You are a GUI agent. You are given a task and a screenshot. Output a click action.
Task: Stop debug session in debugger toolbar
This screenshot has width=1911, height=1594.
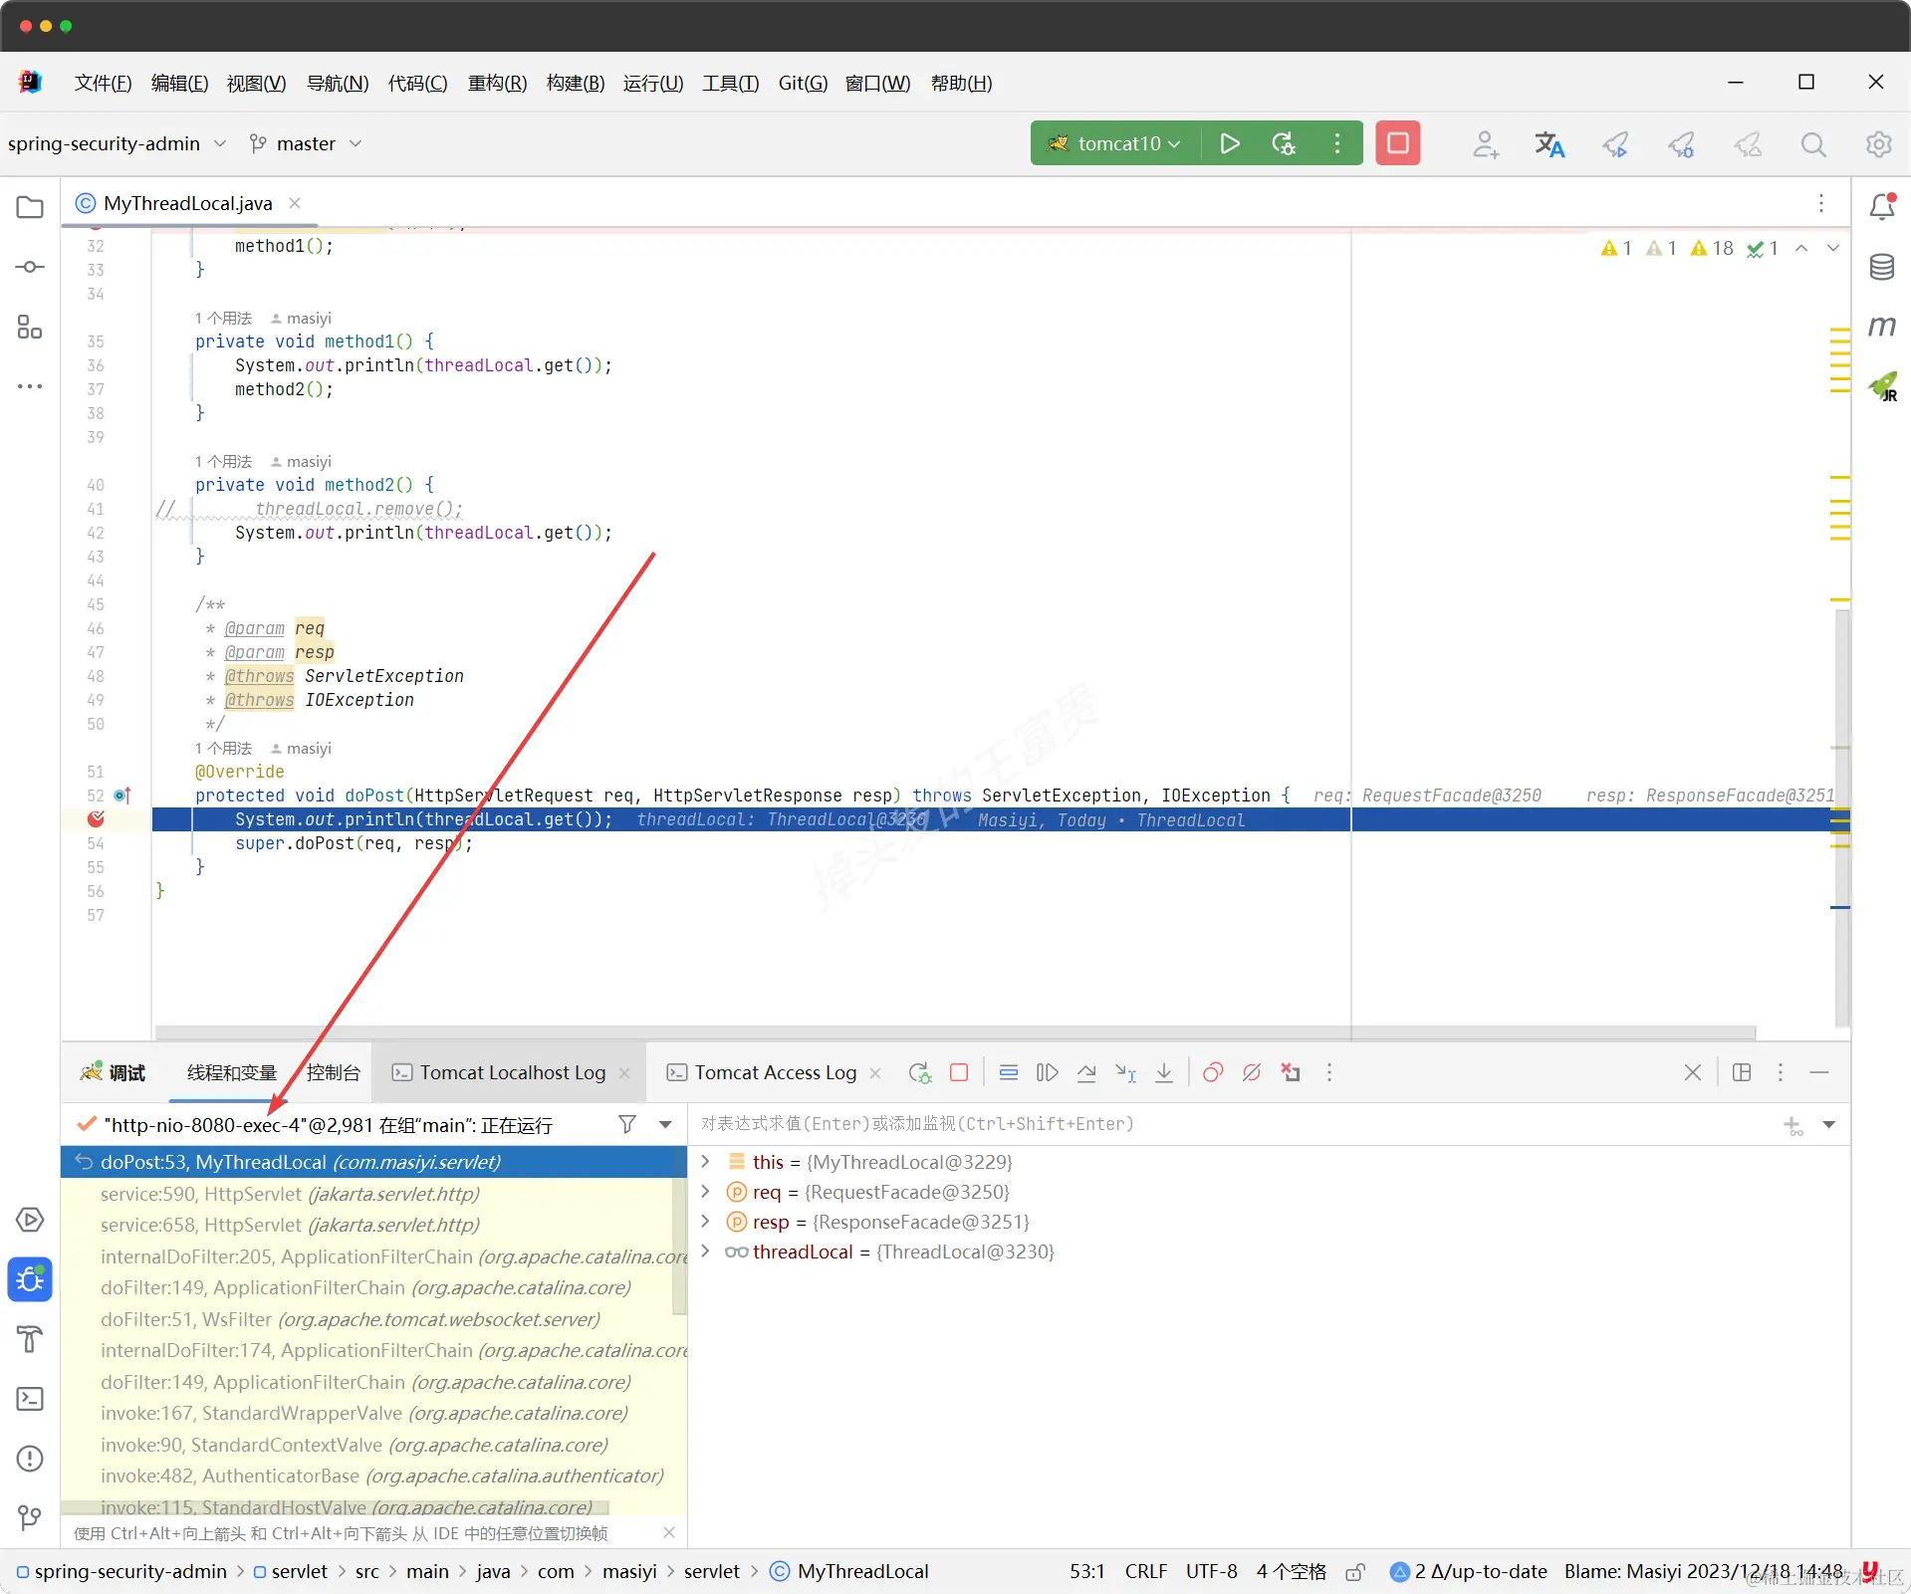pyautogui.click(x=959, y=1072)
